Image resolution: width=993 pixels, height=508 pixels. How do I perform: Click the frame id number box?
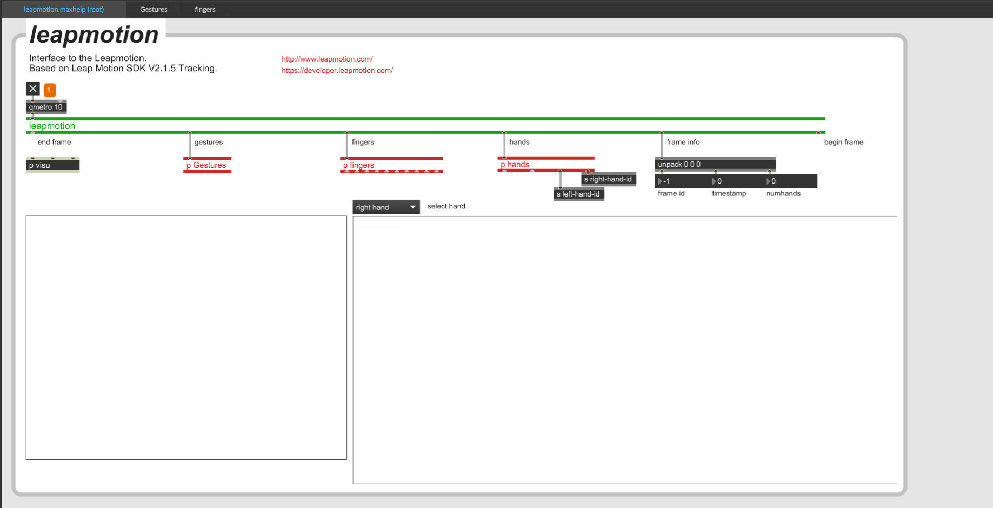coord(682,181)
